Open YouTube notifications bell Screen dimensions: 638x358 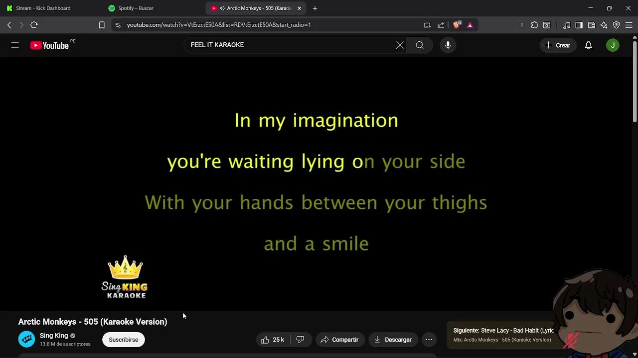tap(589, 45)
